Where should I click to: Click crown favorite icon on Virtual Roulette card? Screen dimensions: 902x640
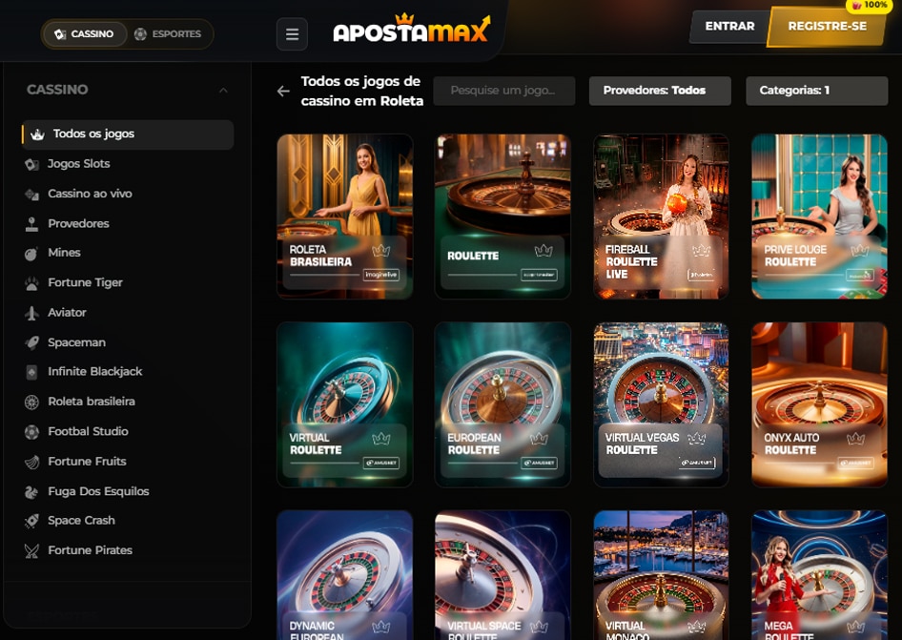coord(380,439)
